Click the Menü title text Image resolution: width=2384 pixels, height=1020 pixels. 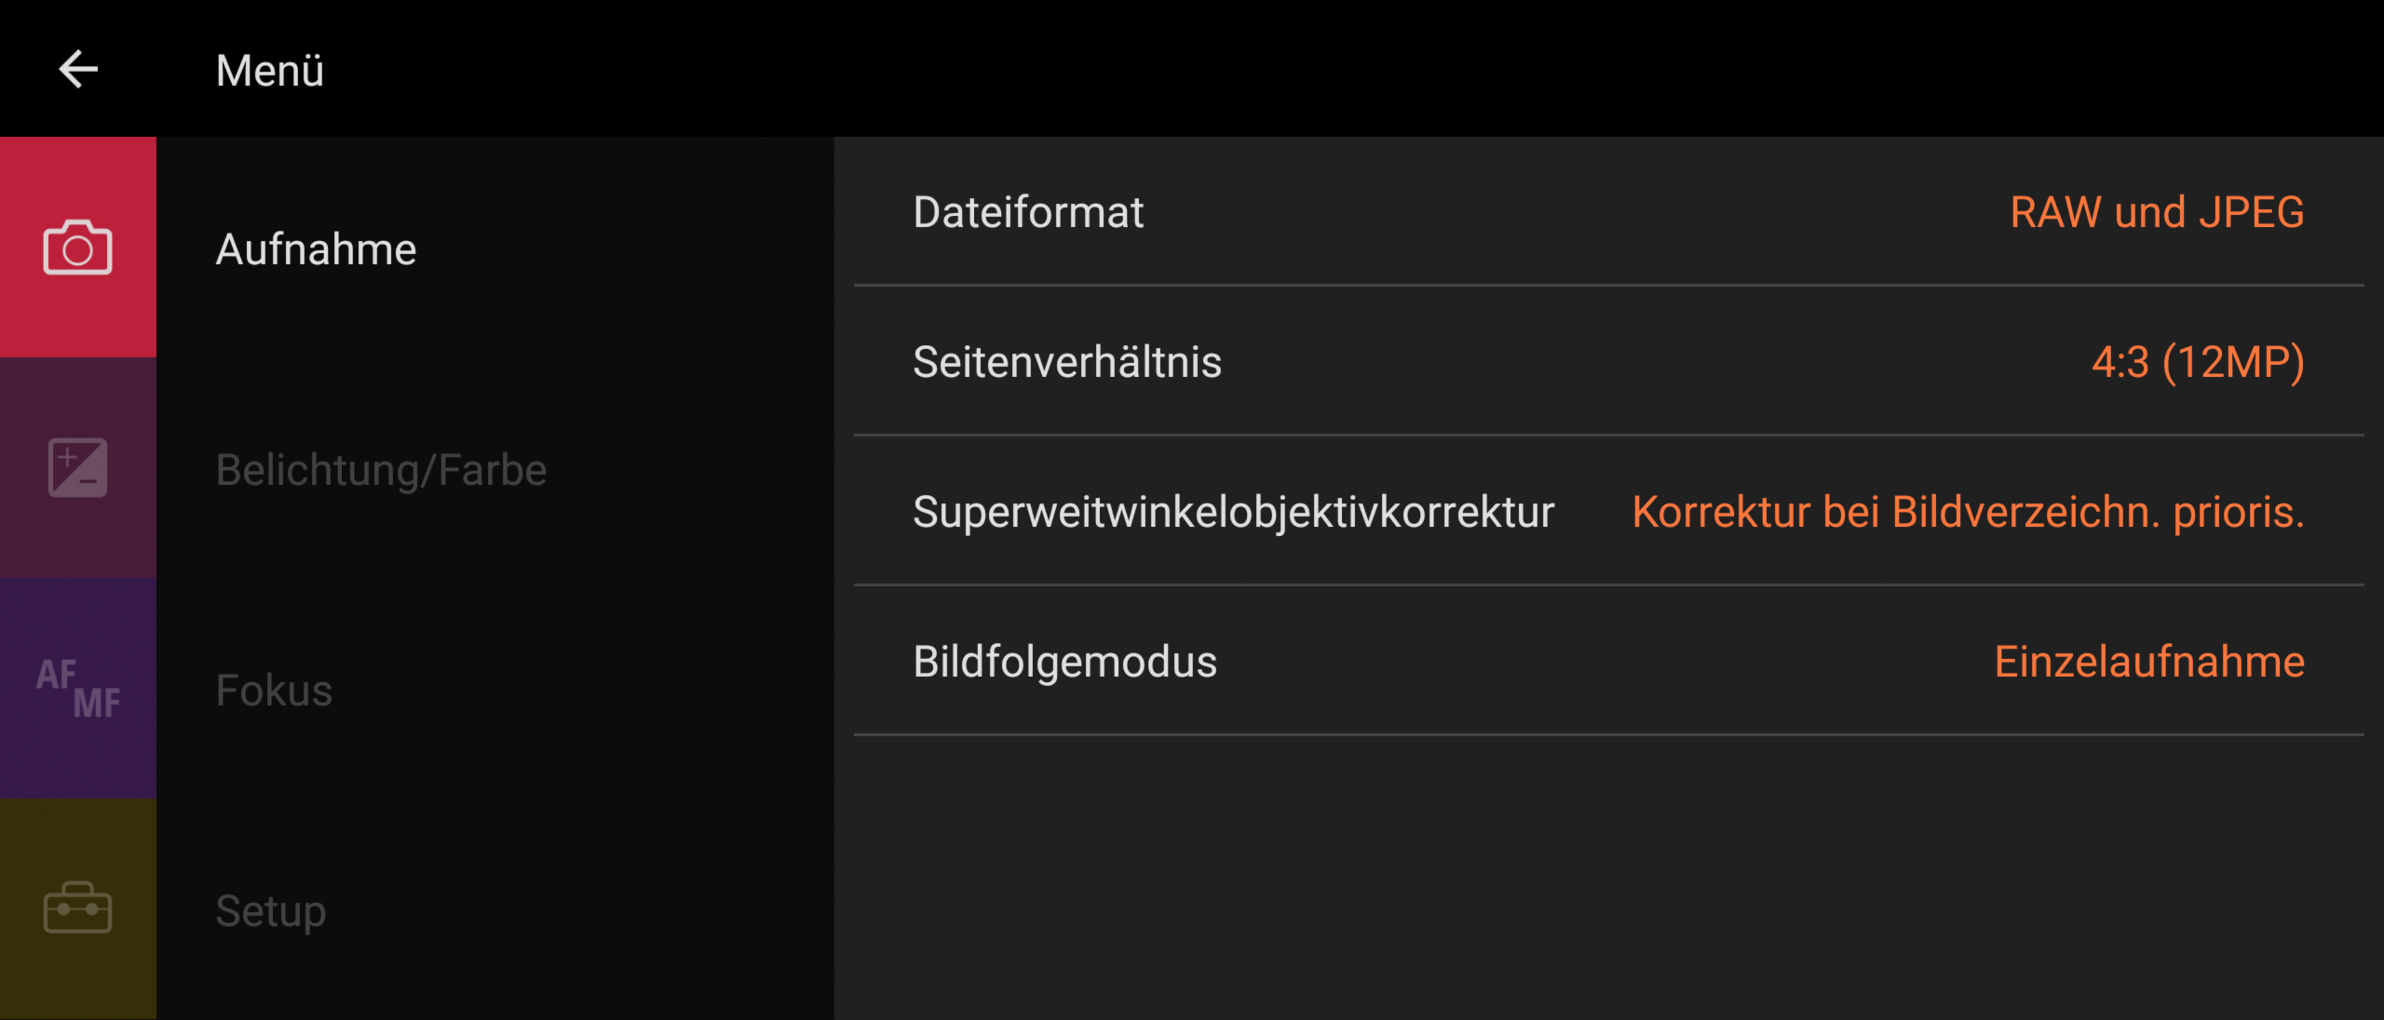(269, 70)
